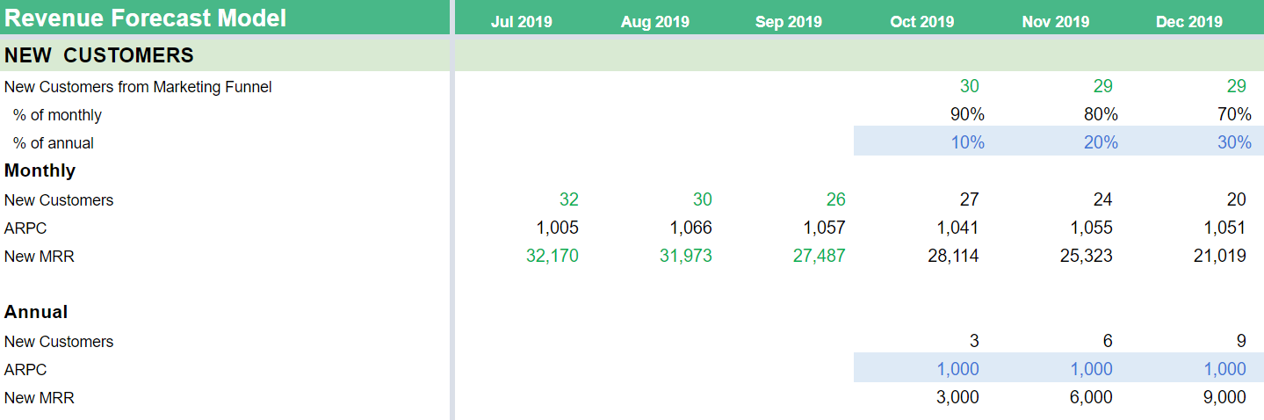Select the Dec 2019 column header
This screenshot has width=1264, height=420.
coord(1188,22)
